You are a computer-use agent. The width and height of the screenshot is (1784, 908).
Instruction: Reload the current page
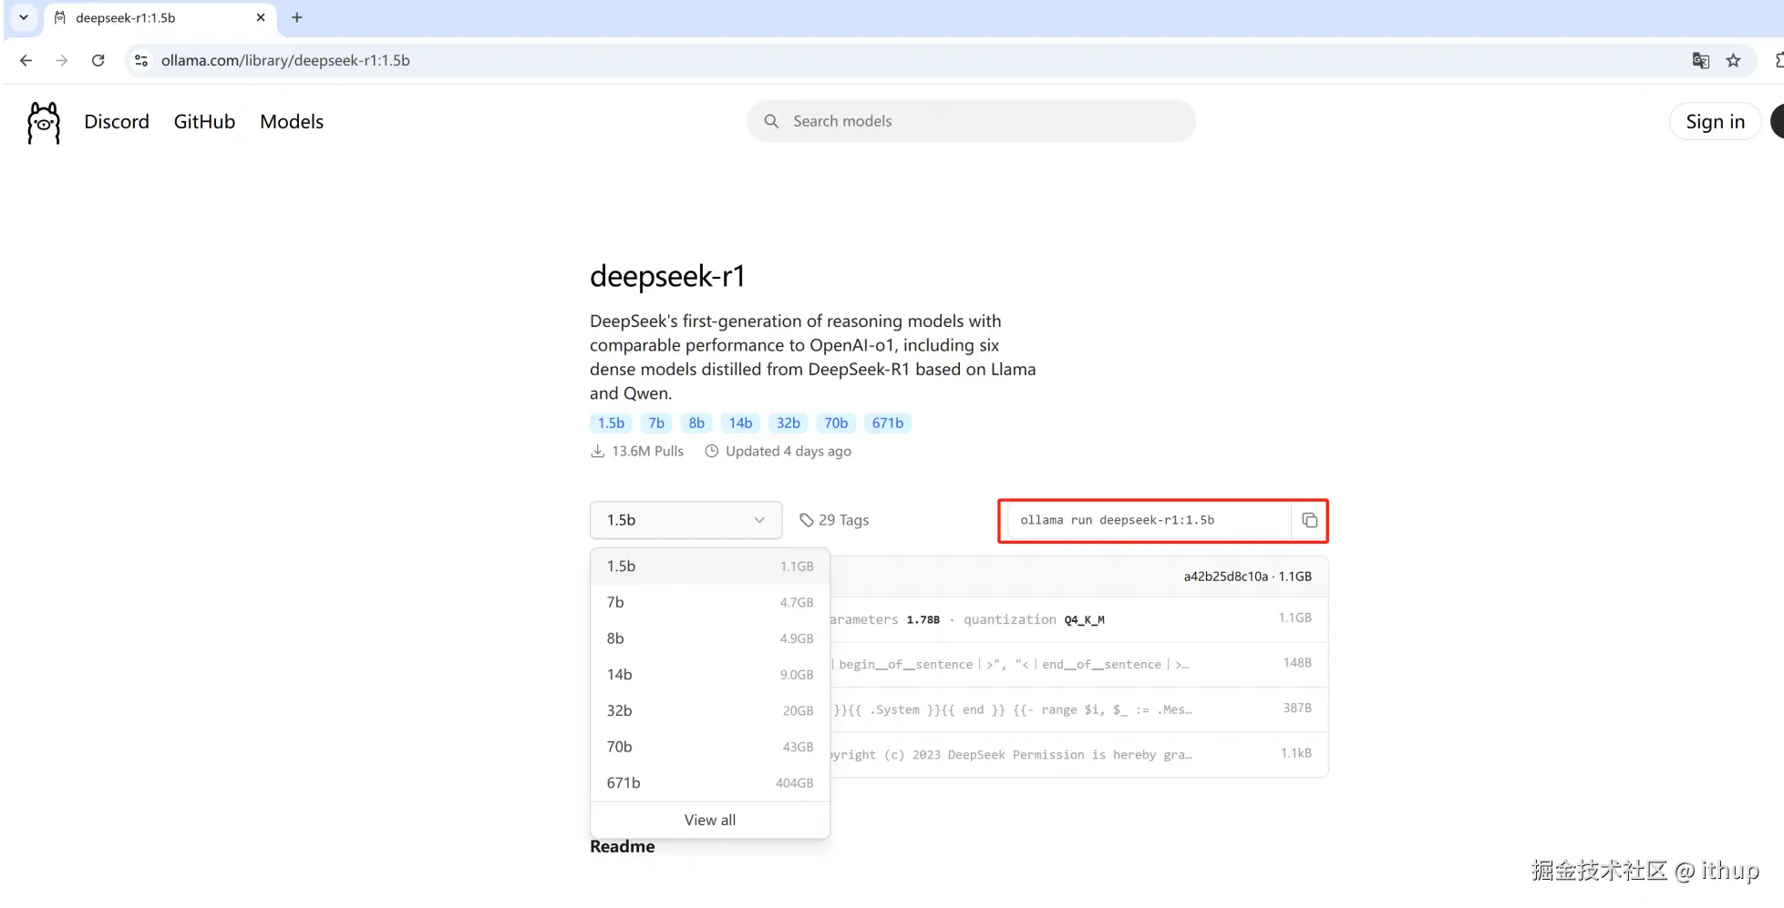pos(98,60)
